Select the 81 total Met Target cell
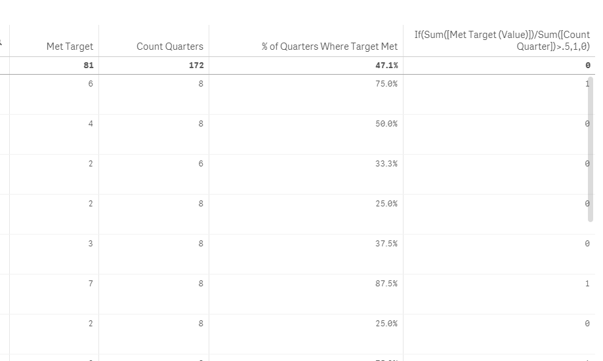The height and width of the screenshot is (361, 603). click(x=89, y=66)
